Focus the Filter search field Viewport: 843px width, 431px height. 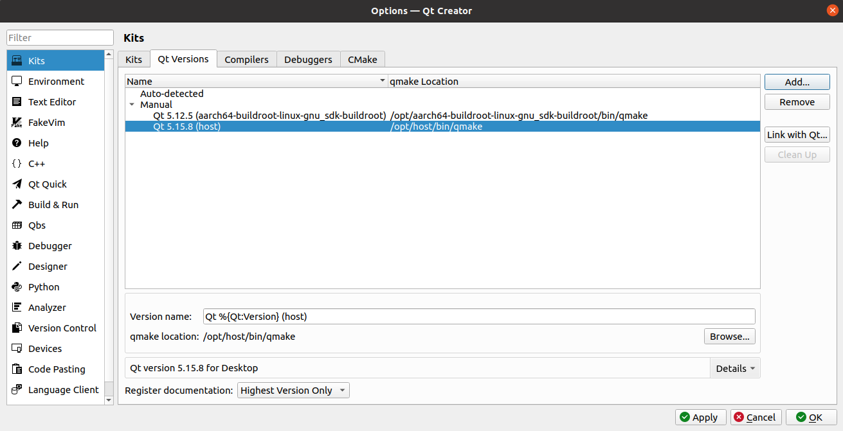click(60, 38)
